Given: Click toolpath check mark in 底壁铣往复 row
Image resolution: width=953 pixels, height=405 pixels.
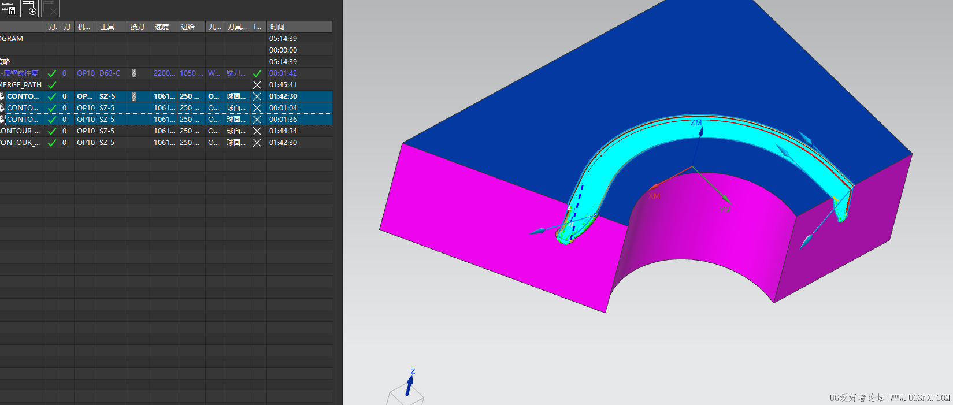Looking at the screenshot, I should 52,73.
